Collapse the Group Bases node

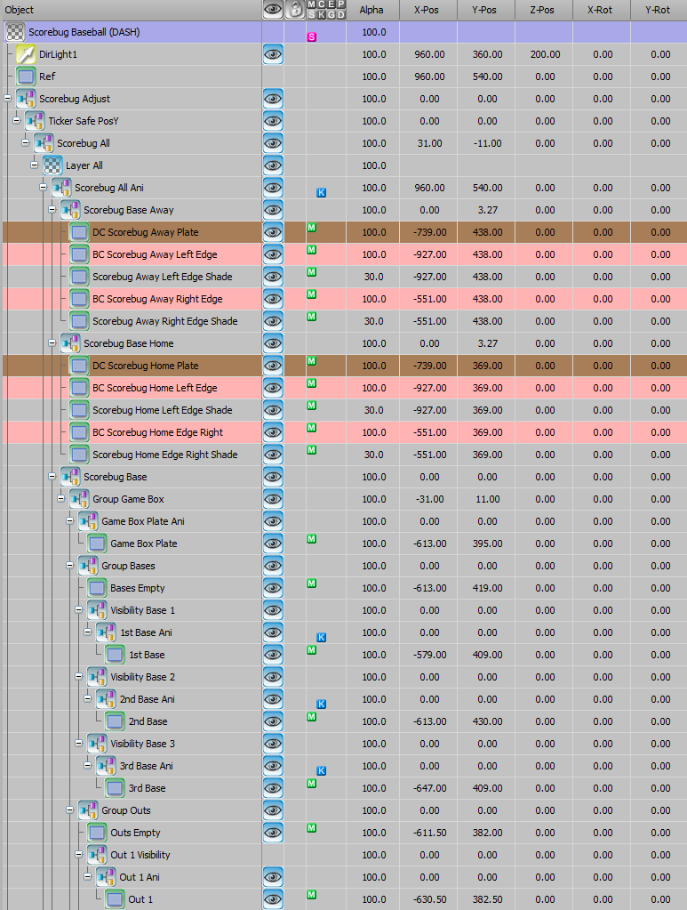[70, 565]
